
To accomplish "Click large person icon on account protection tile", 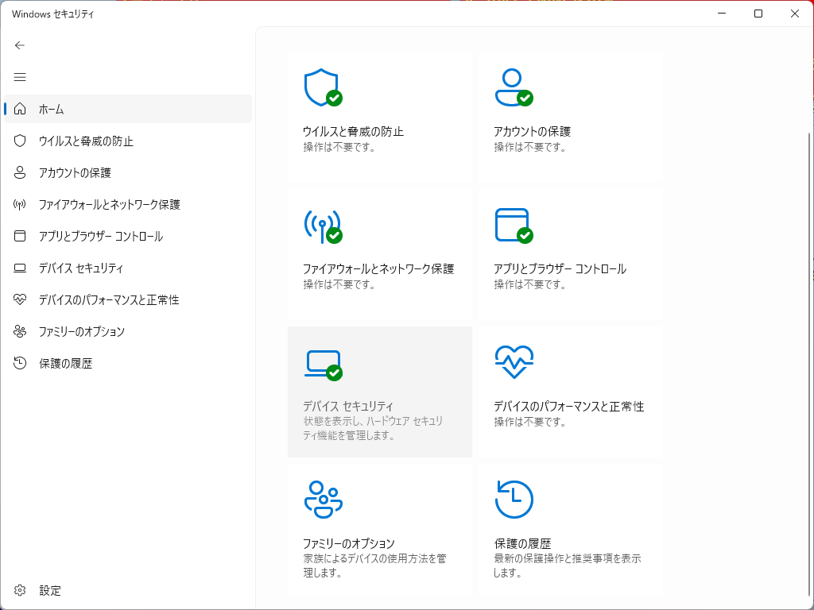I will 514,87.
